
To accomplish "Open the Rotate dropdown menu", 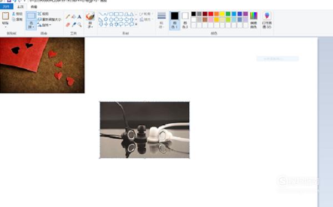I will 45,25.
